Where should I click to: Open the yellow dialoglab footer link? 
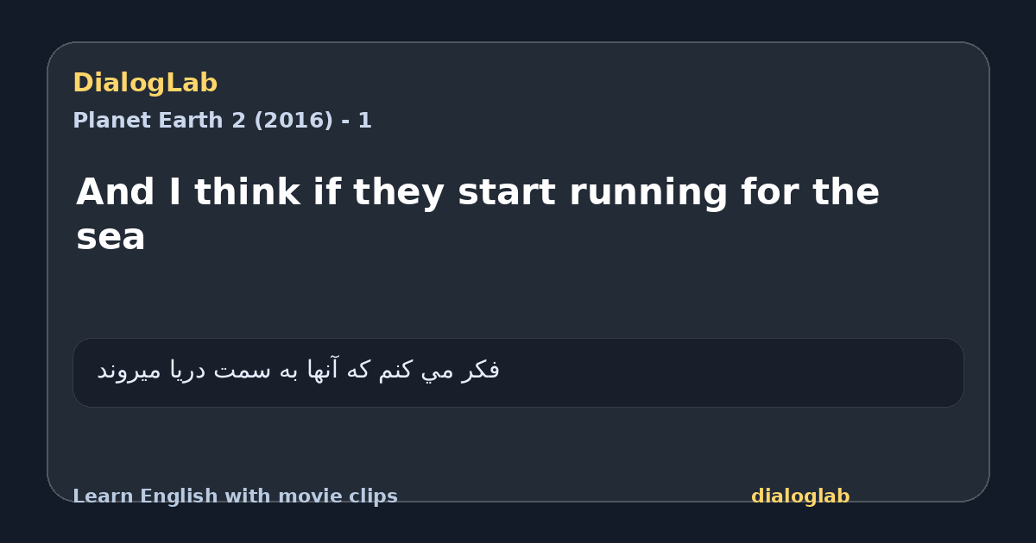pyautogui.click(x=800, y=496)
